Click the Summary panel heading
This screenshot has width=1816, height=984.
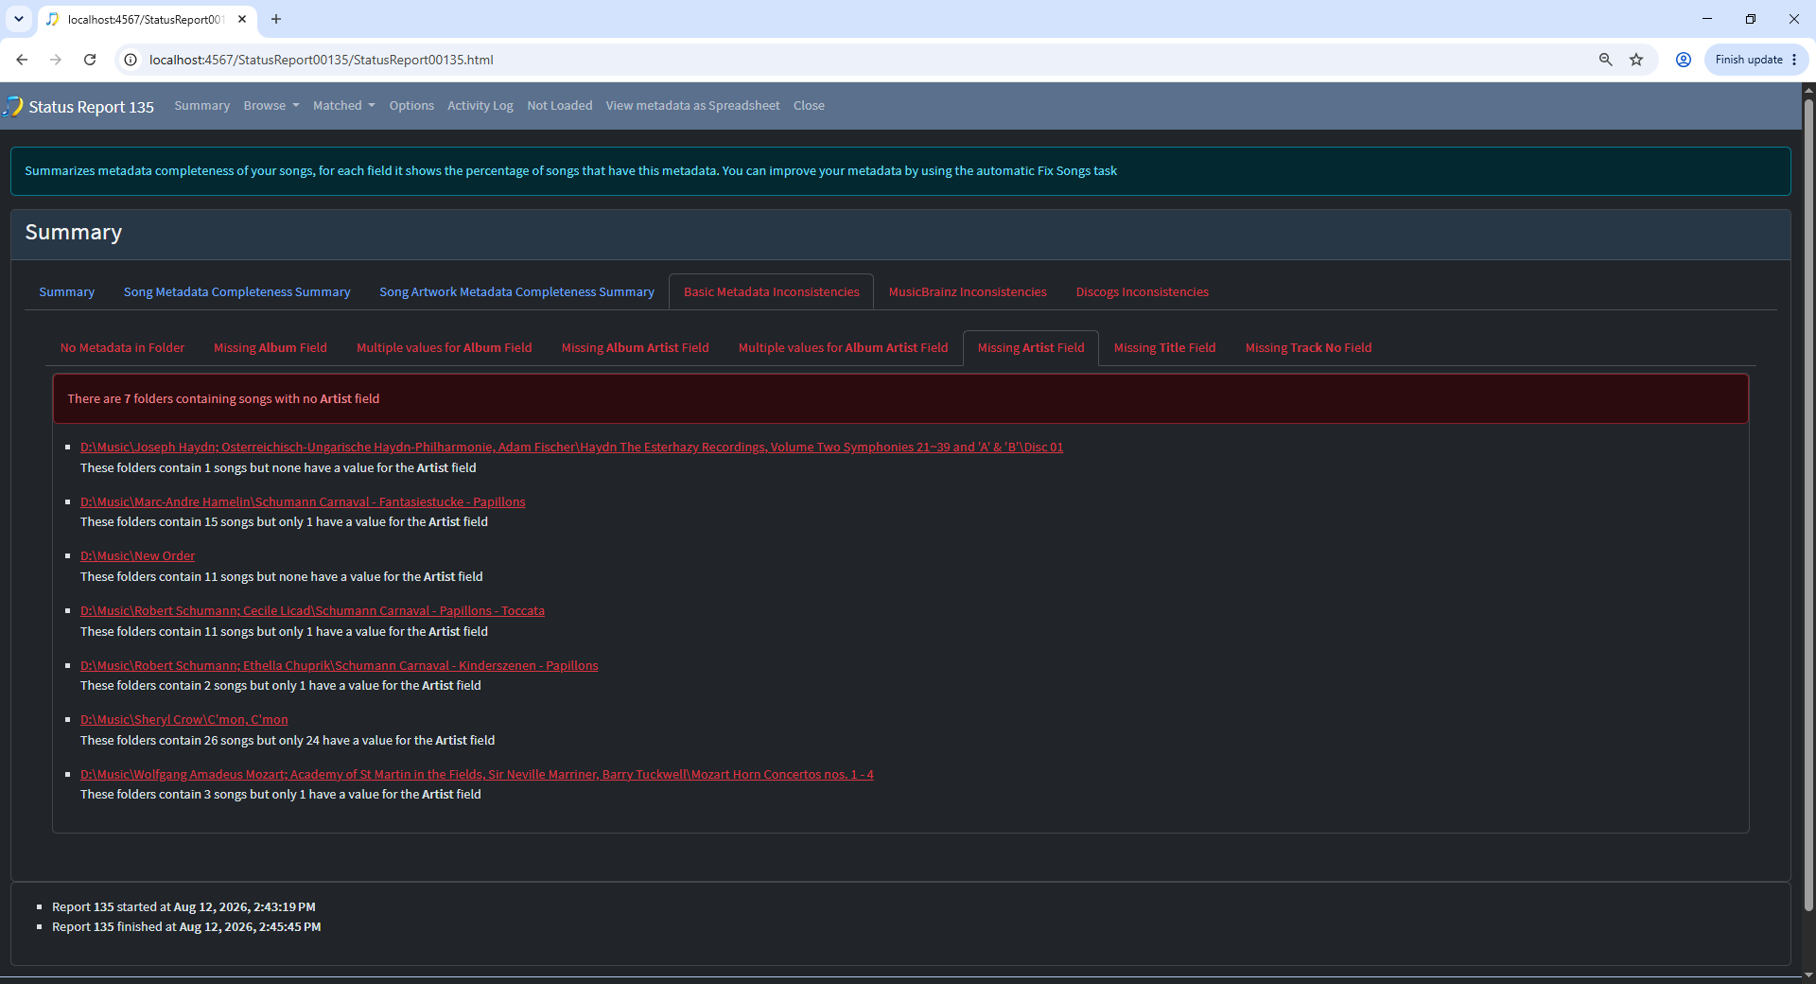pos(74,233)
